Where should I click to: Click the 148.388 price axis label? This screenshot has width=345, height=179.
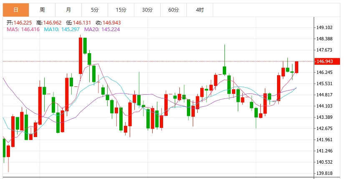click(x=324, y=39)
